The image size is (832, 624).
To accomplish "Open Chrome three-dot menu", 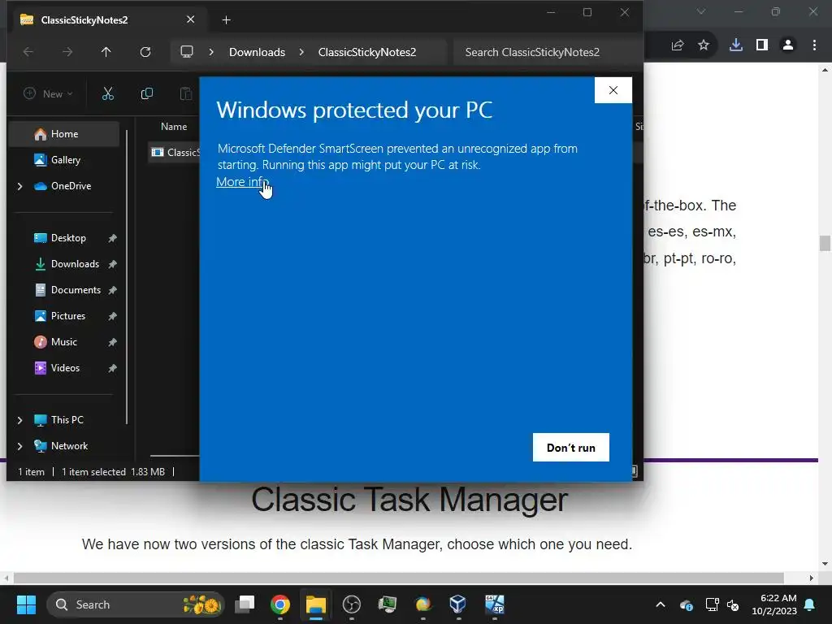I will tap(814, 45).
